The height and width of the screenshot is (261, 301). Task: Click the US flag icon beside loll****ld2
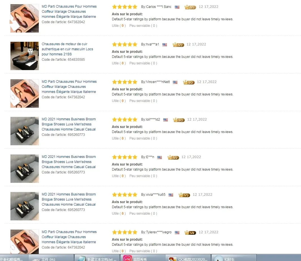coord(165,120)
